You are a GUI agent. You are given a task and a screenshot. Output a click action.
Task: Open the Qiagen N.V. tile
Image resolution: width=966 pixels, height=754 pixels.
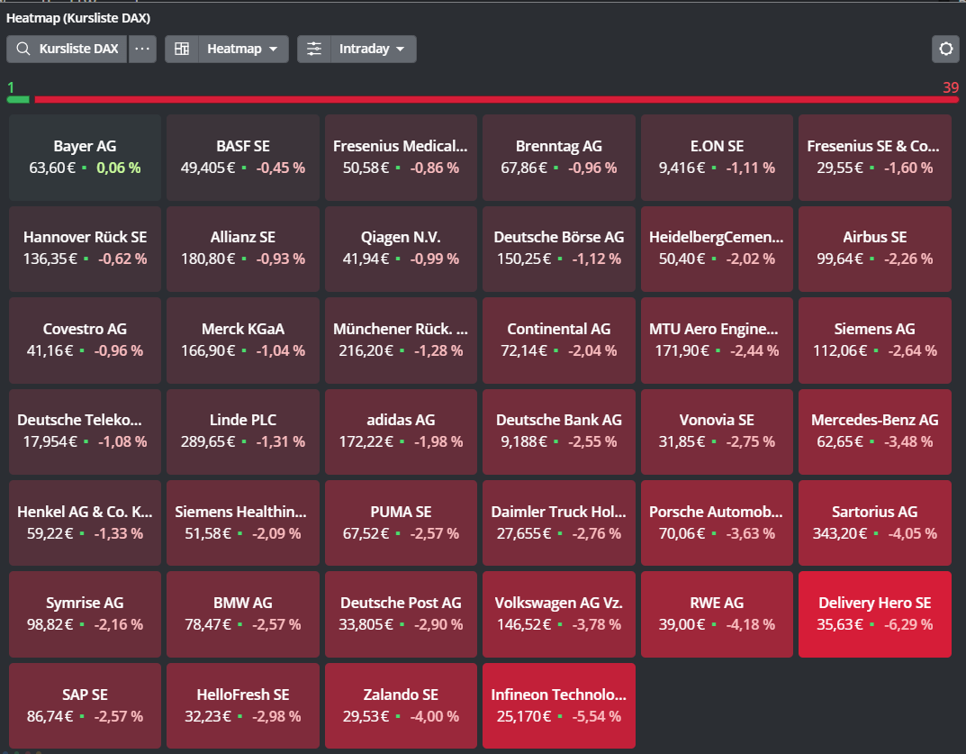(x=401, y=249)
